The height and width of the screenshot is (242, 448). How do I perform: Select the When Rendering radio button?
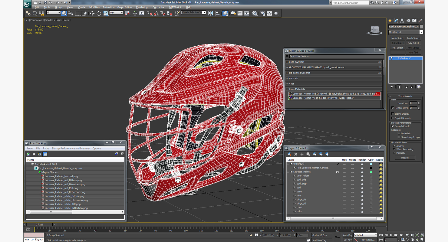pos(394,149)
